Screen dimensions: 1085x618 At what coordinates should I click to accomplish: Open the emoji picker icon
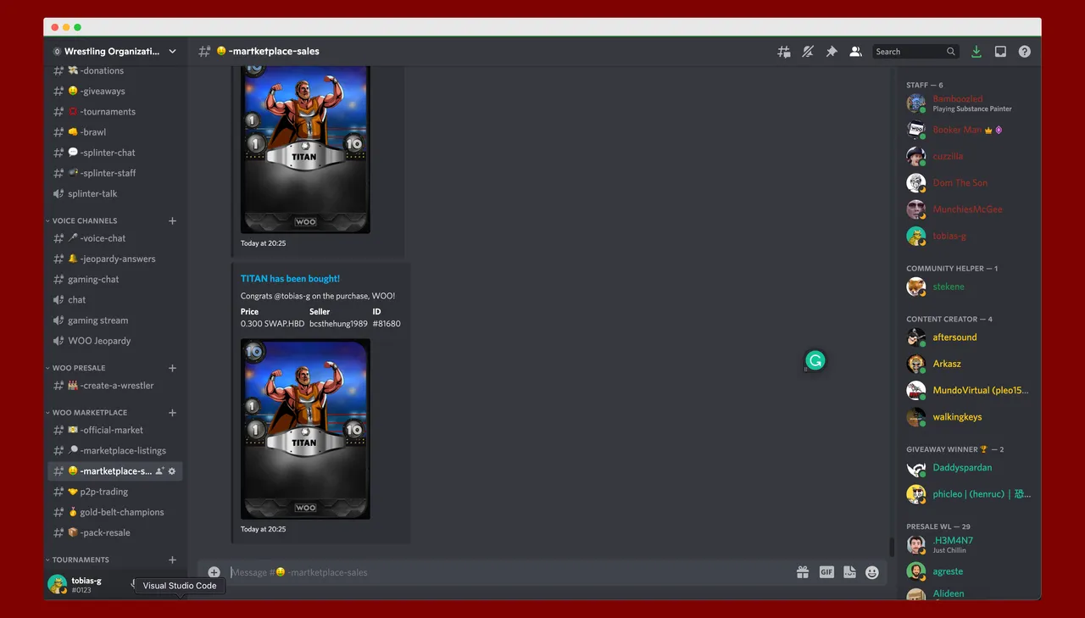[872, 572]
